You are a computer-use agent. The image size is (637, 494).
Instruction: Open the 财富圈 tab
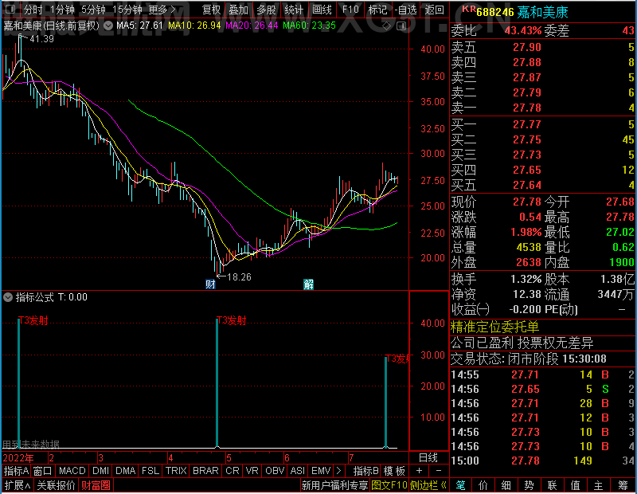tap(96, 485)
